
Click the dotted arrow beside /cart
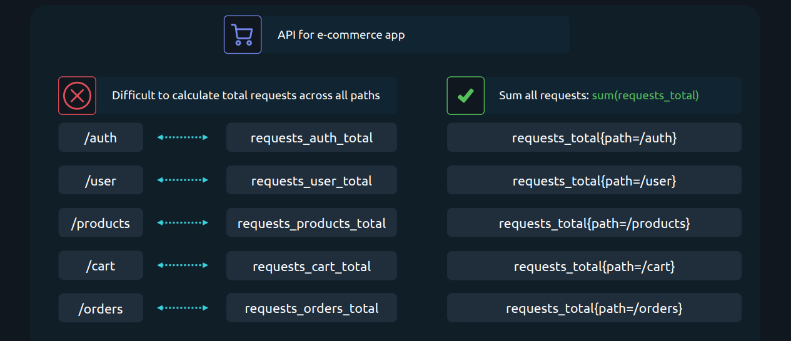(183, 265)
